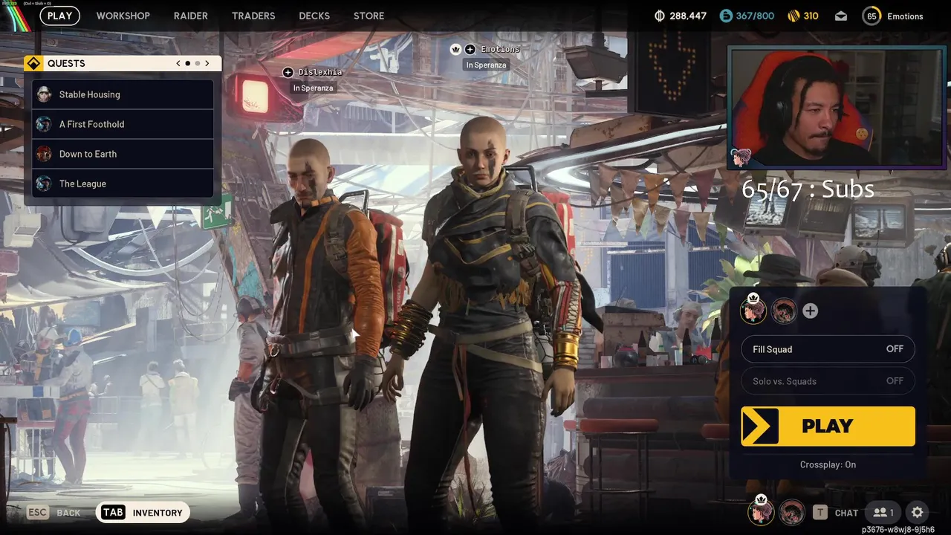
Task: Click the A First Foothold quest portrait
Action: point(44,124)
